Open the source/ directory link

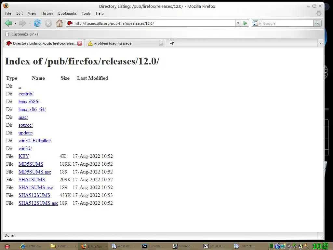(26, 125)
